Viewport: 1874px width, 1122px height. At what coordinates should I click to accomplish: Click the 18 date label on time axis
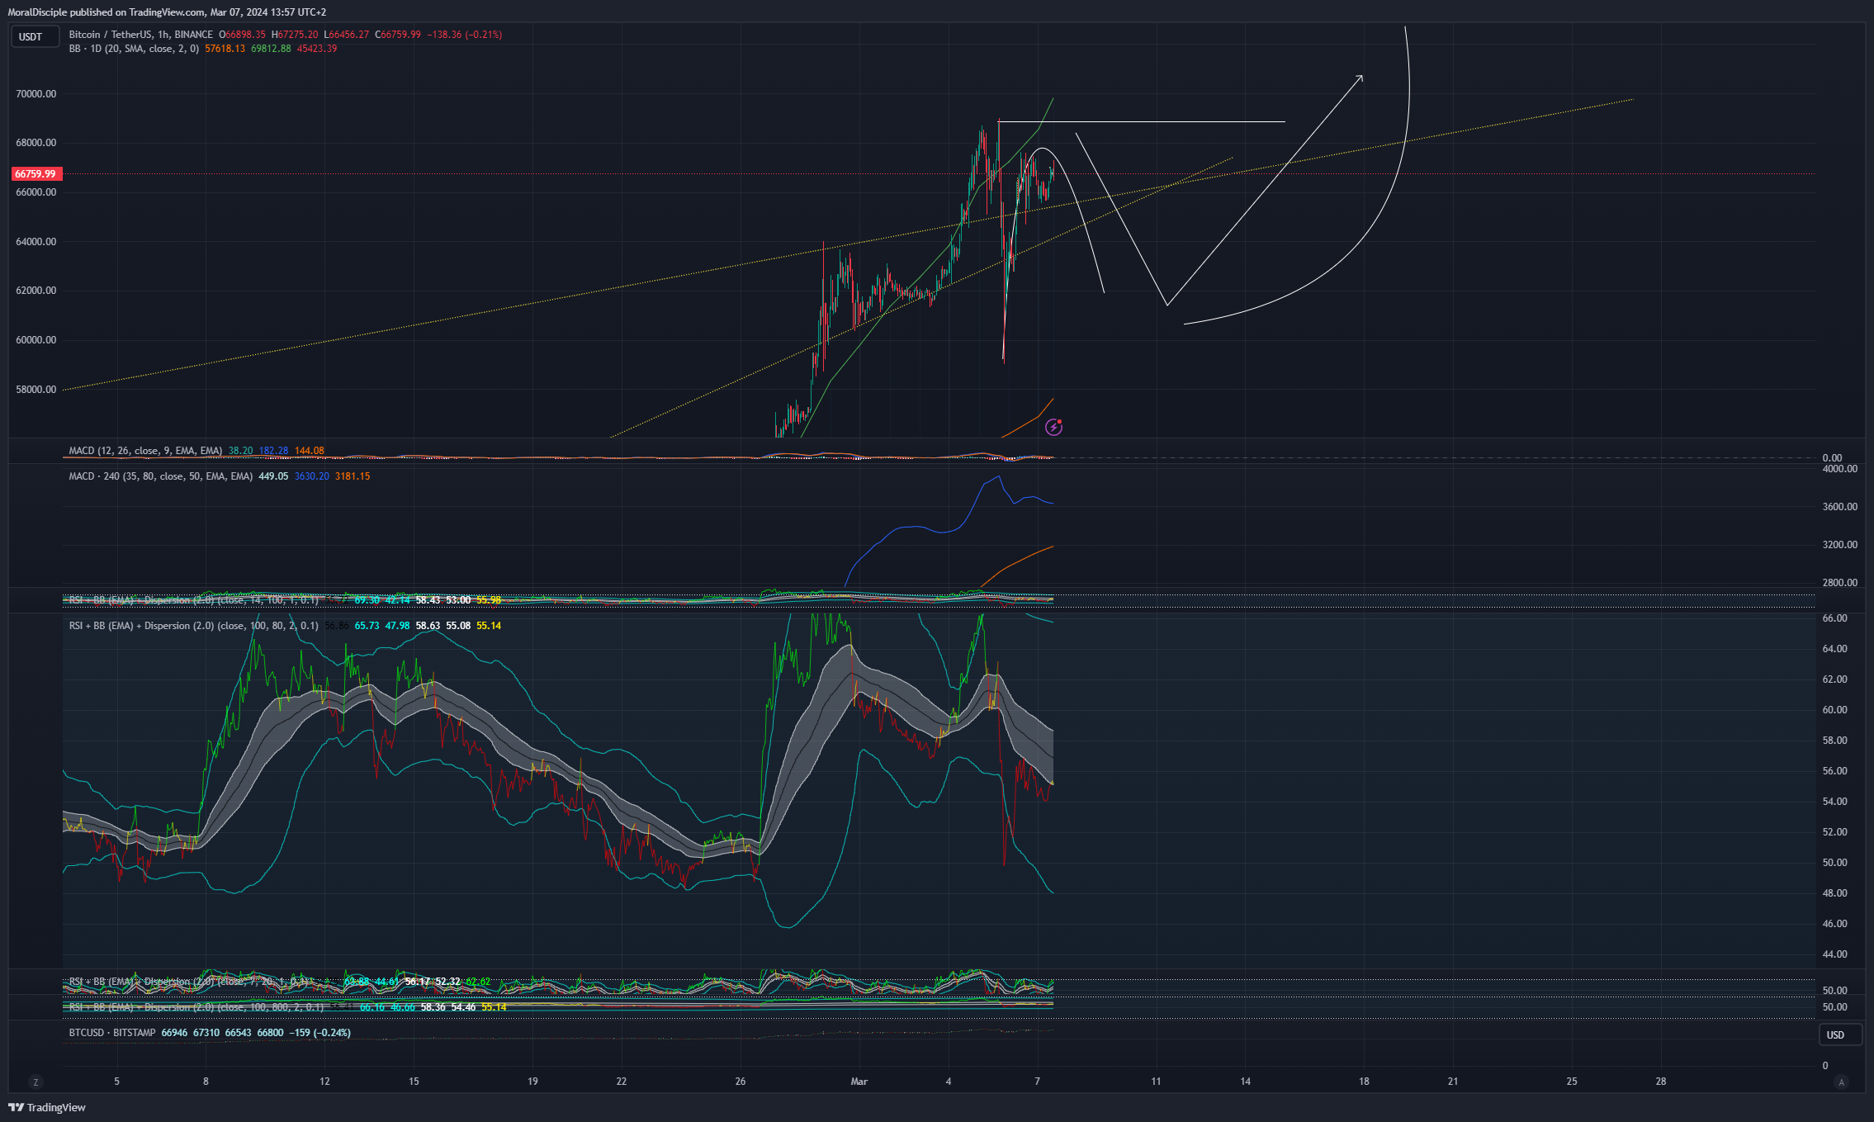1364,1082
